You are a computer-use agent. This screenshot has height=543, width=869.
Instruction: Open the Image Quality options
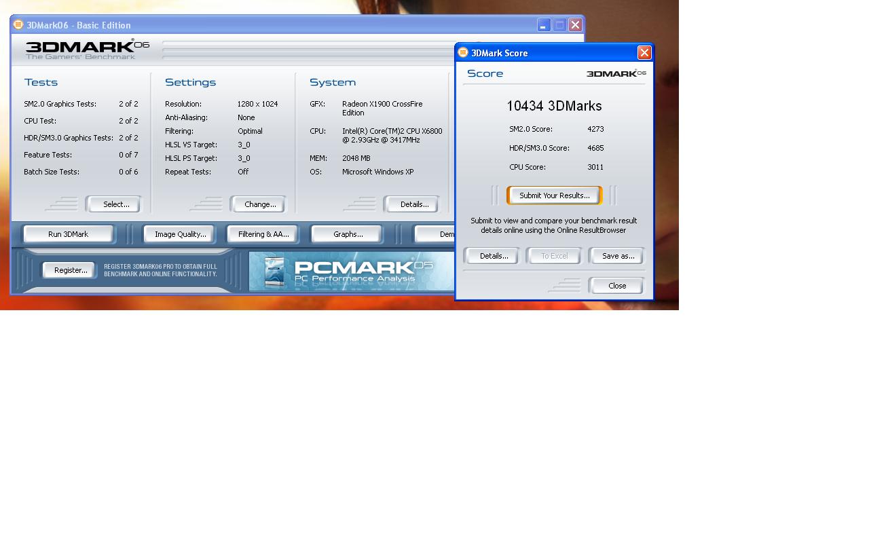(x=180, y=234)
